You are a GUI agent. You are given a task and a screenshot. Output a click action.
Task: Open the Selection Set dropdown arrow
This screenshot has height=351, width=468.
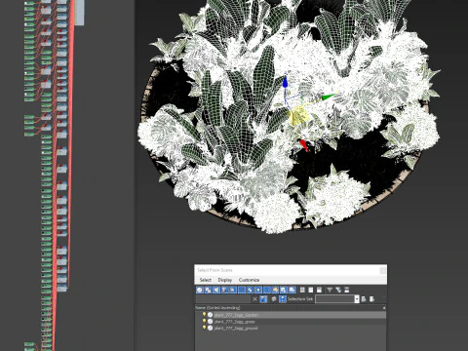click(x=357, y=299)
